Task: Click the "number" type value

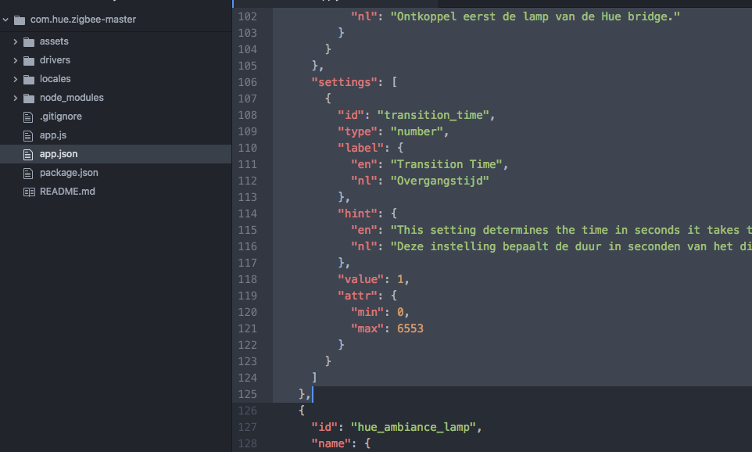Action: [x=417, y=131]
